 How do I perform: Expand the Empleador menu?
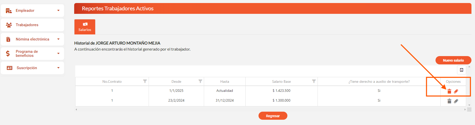click(x=32, y=11)
